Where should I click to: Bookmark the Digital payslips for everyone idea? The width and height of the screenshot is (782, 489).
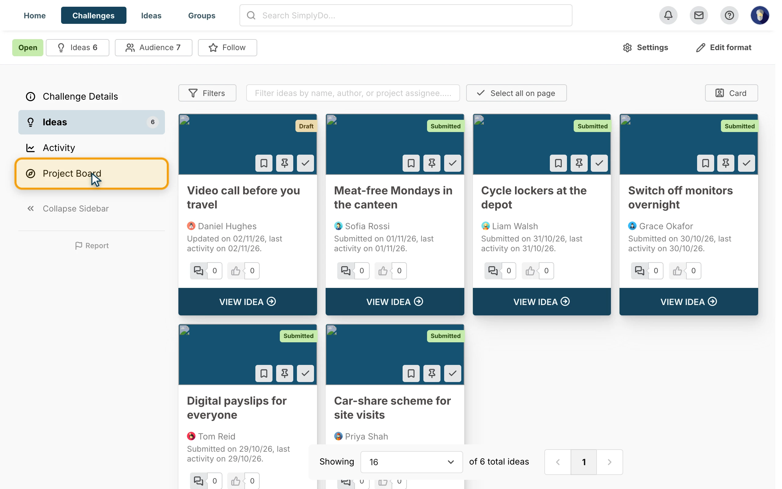tap(264, 373)
